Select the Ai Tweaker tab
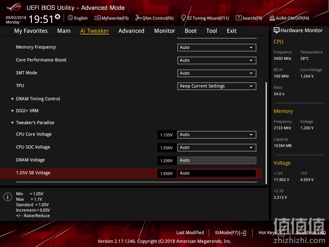The image size is (329, 247). (94, 31)
